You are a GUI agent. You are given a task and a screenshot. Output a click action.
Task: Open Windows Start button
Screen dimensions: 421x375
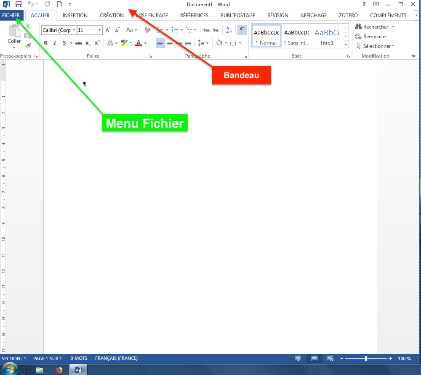click(10, 370)
